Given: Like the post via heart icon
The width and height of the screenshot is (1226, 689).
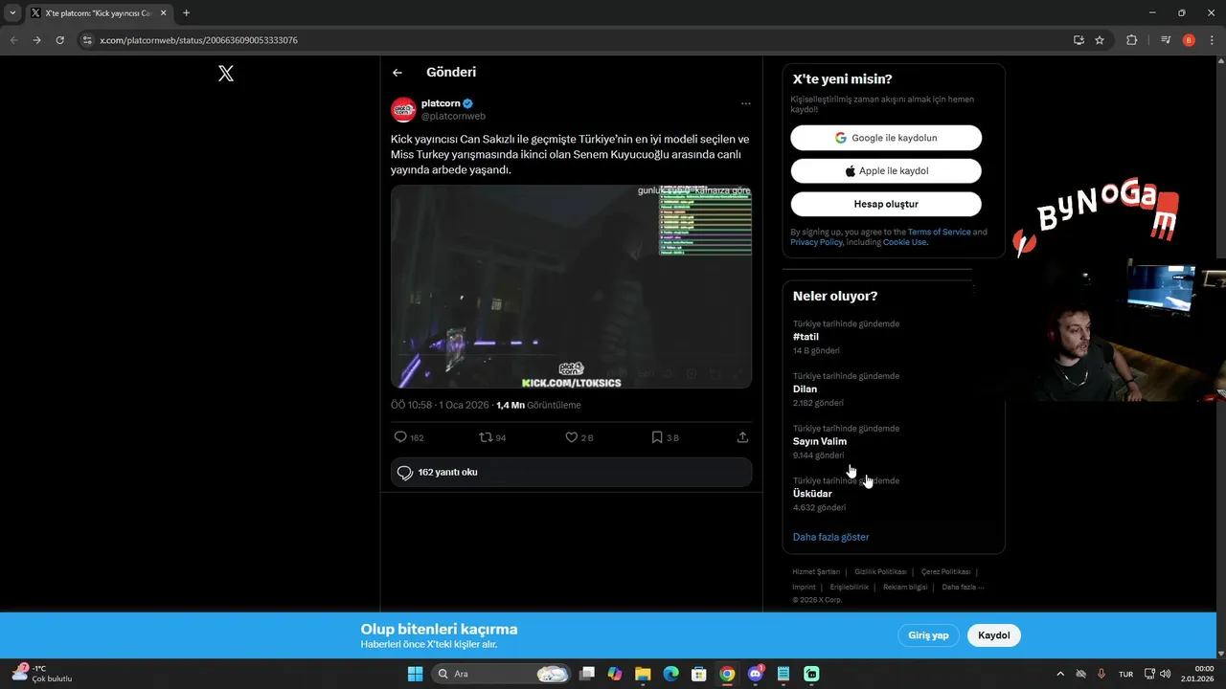Looking at the screenshot, I should [571, 437].
